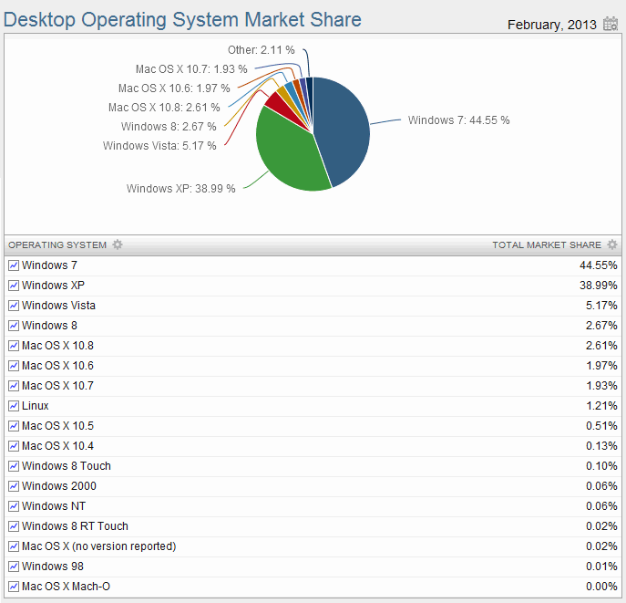Click the 0.13% market share value
The height and width of the screenshot is (603, 626).
[x=601, y=446]
